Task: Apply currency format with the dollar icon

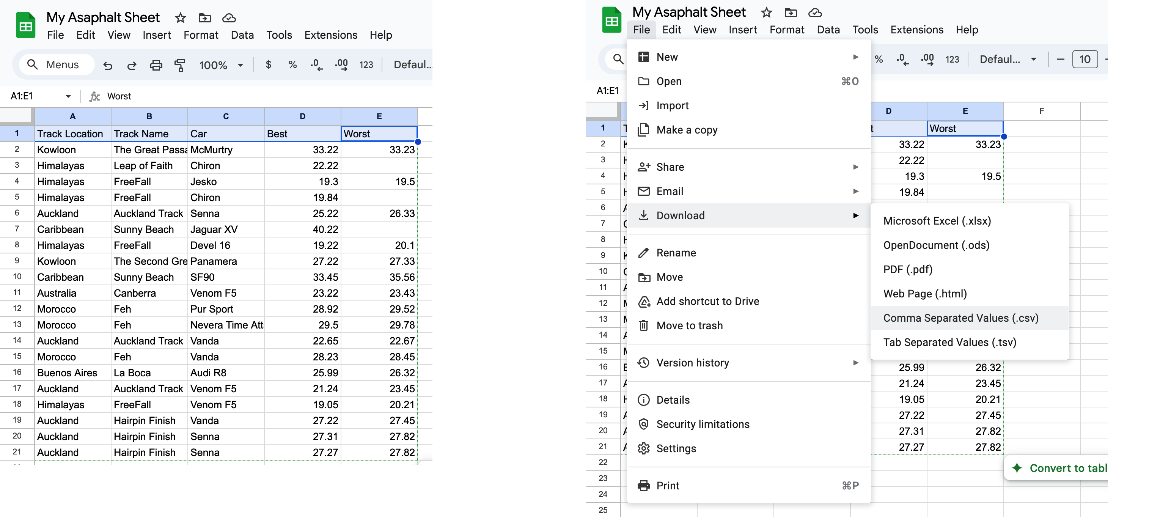Action: [269, 65]
